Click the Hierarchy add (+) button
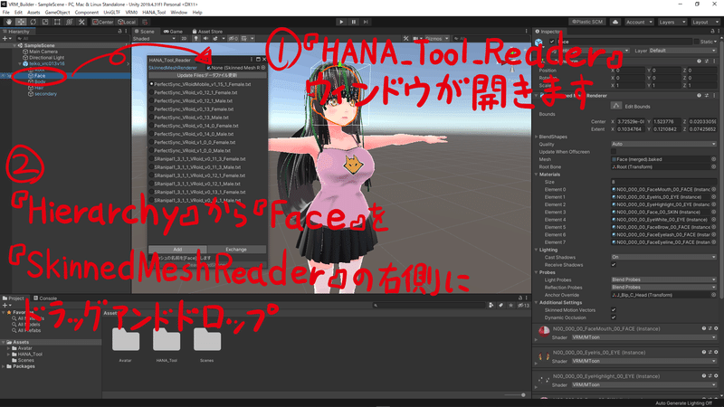This screenshot has height=407, width=724. click(x=5, y=39)
